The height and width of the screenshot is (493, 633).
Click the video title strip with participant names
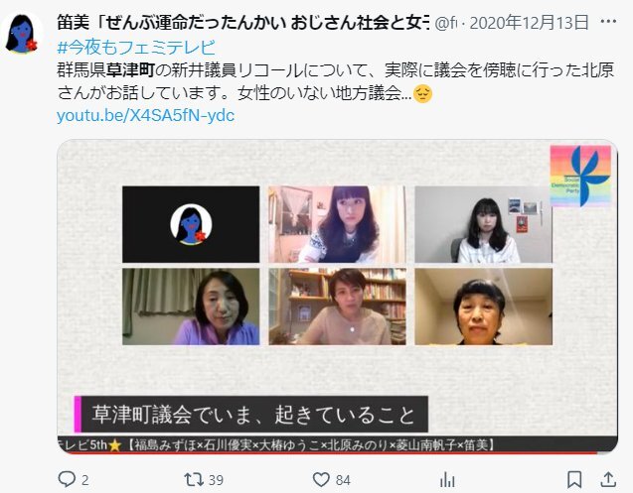point(338,444)
